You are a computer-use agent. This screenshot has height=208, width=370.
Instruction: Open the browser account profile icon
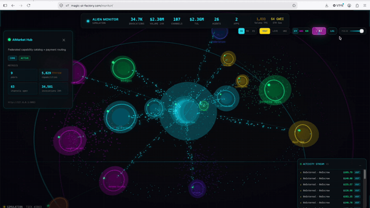pos(349,5)
